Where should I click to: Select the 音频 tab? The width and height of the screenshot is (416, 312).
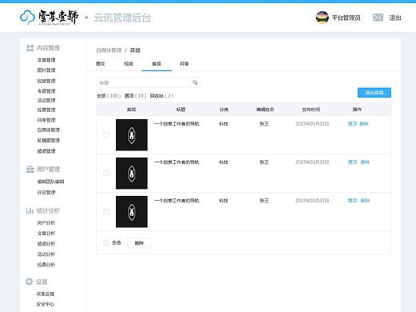coord(157,64)
